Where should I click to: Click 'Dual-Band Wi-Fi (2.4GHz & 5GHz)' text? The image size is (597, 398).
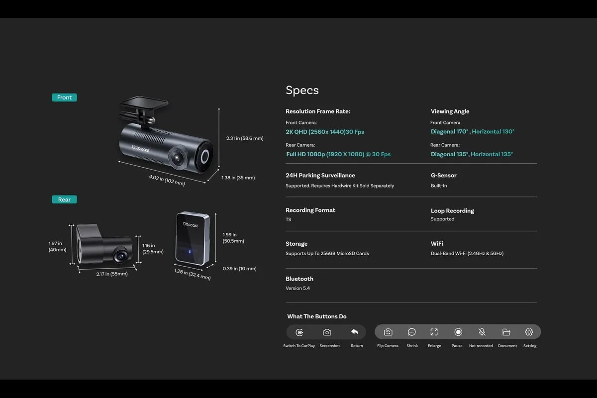click(x=467, y=253)
